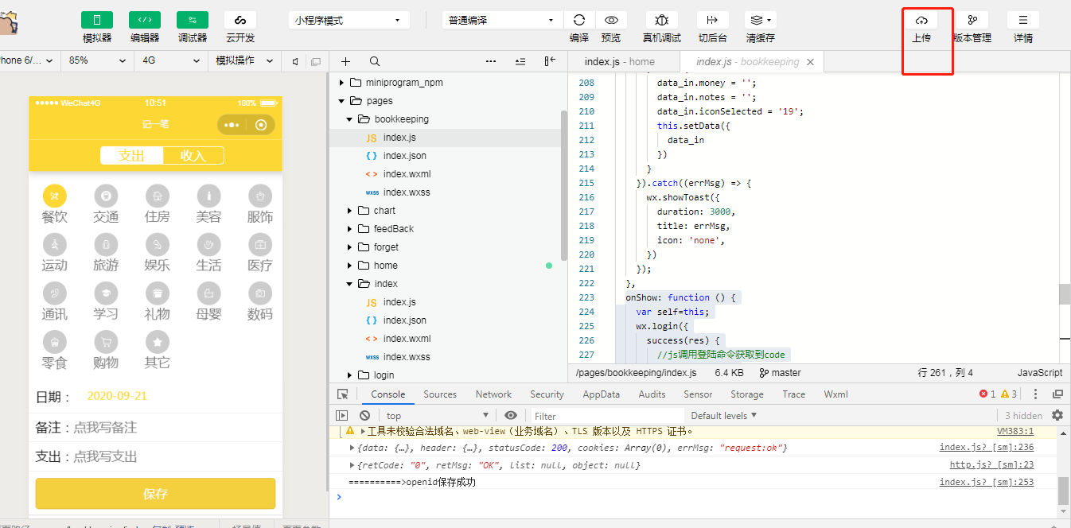The height and width of the screenshot is (528, 1071).
Task: Collapse all folders in file tree
Action: coord(520,61)
